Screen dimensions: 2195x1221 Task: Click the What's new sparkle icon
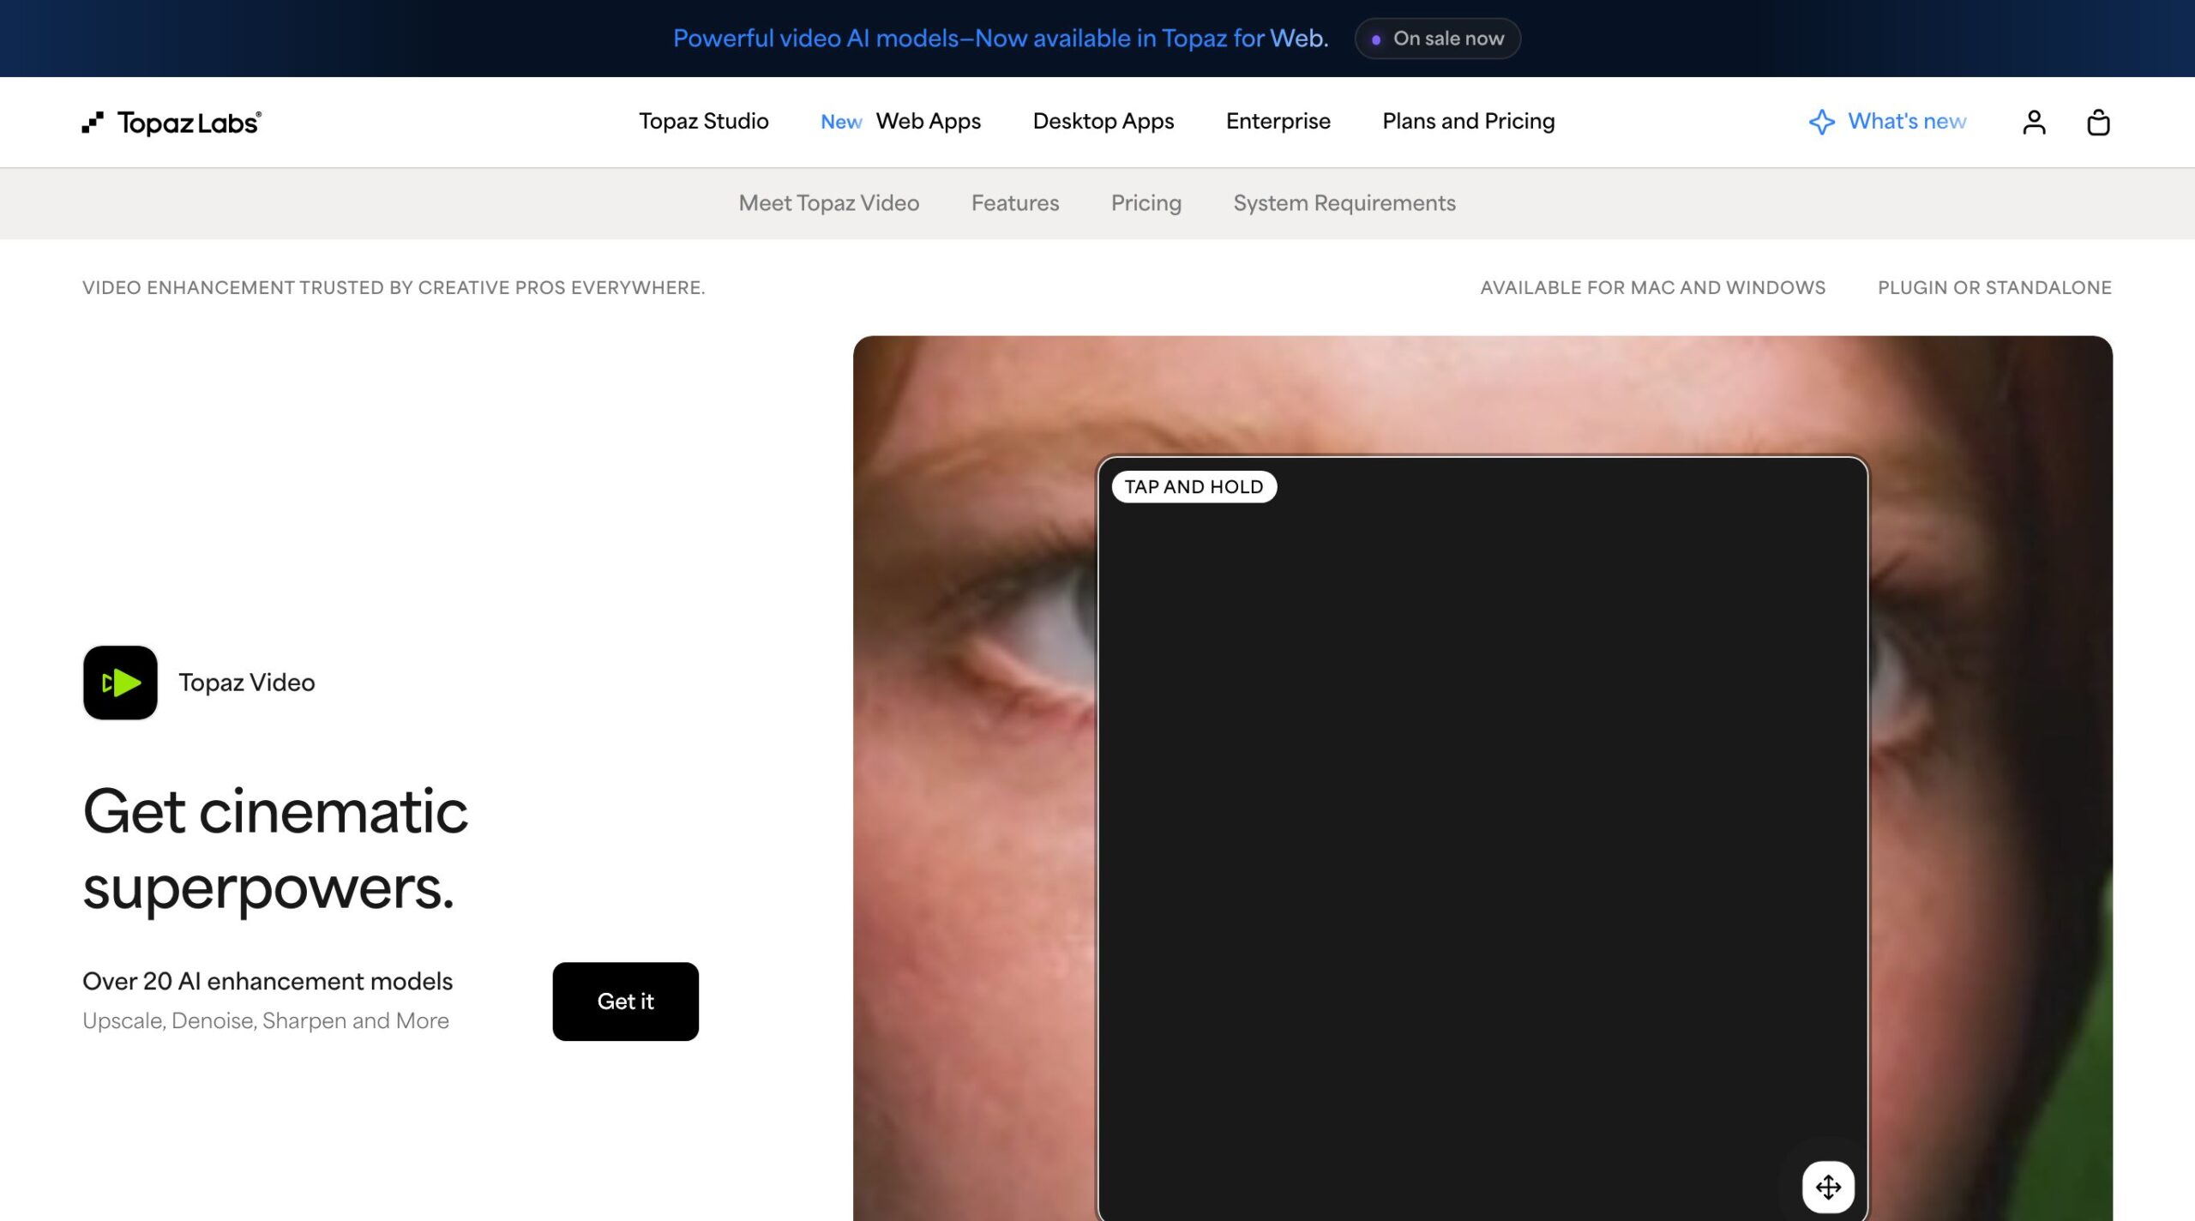point(1821,122)
